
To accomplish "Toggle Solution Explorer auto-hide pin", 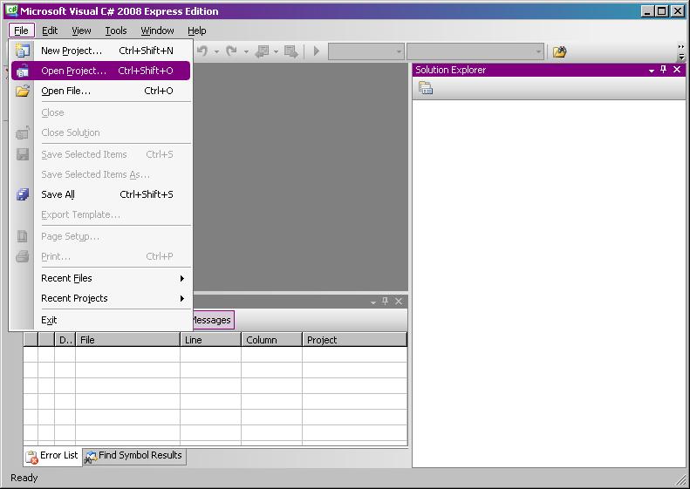I will click(664, 70).
